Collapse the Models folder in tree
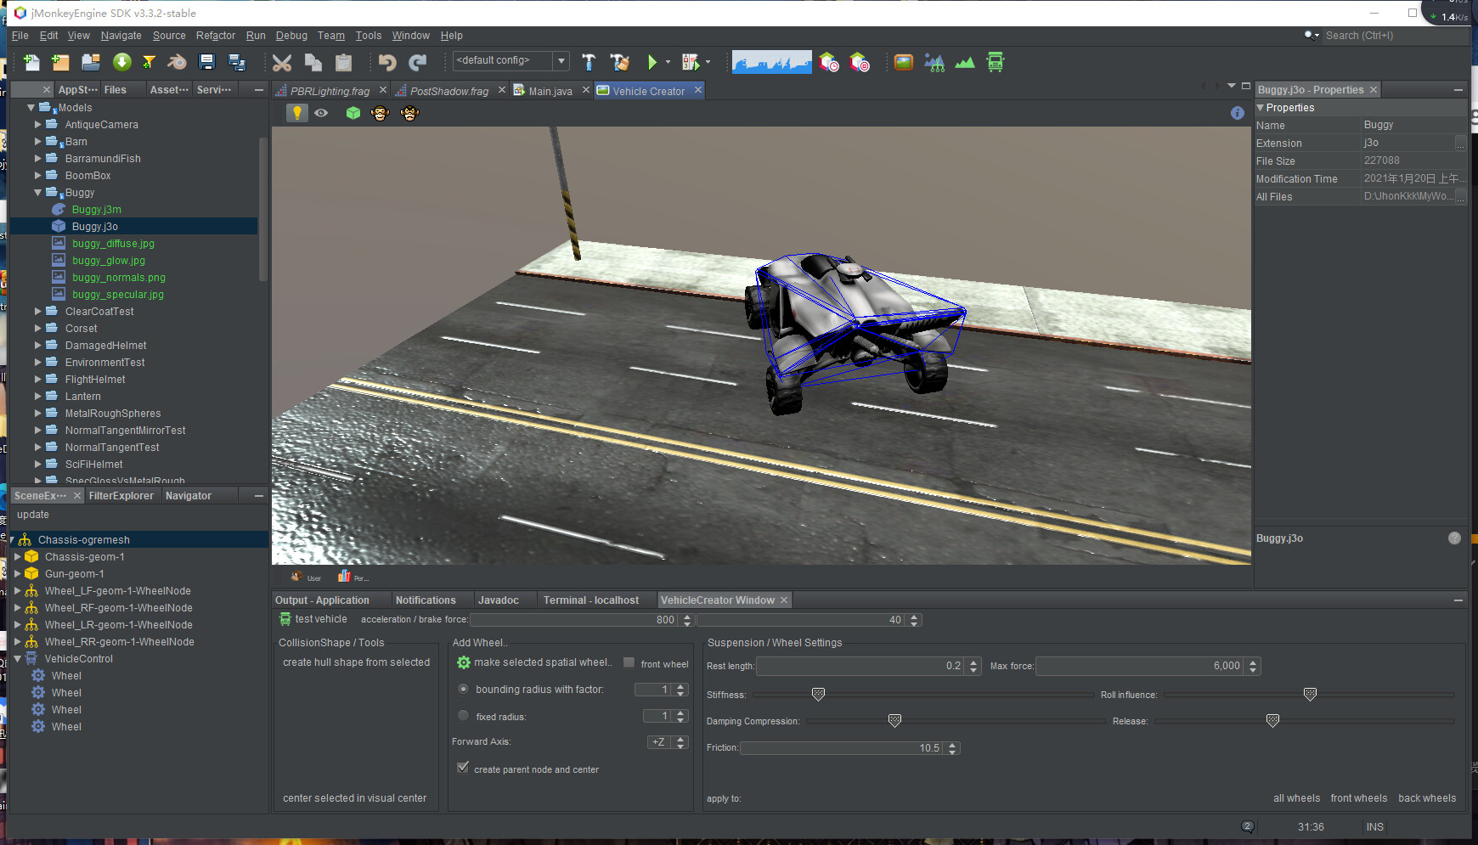Viewport: 1478px width, 845px height. coord(31,108)
